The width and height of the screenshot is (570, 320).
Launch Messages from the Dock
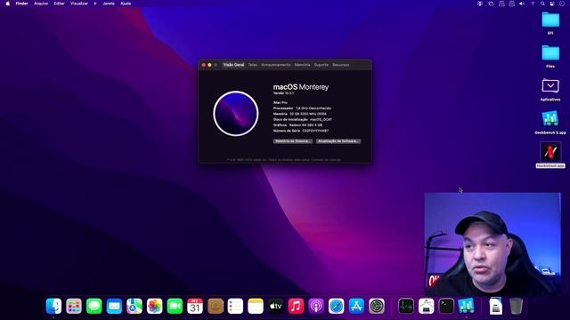pyautogui.click(x=94, y=306)
